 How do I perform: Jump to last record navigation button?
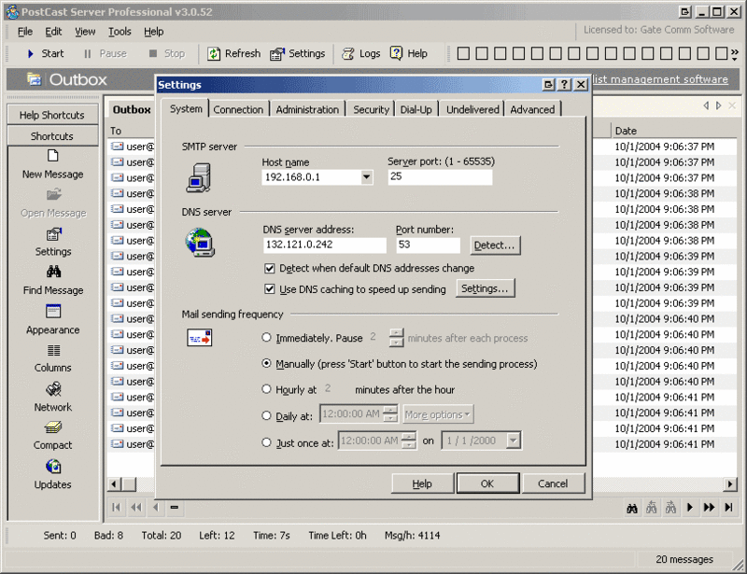pyautogui.click(x=728, y=508)
